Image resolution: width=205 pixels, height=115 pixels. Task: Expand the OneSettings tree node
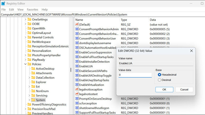25,19
